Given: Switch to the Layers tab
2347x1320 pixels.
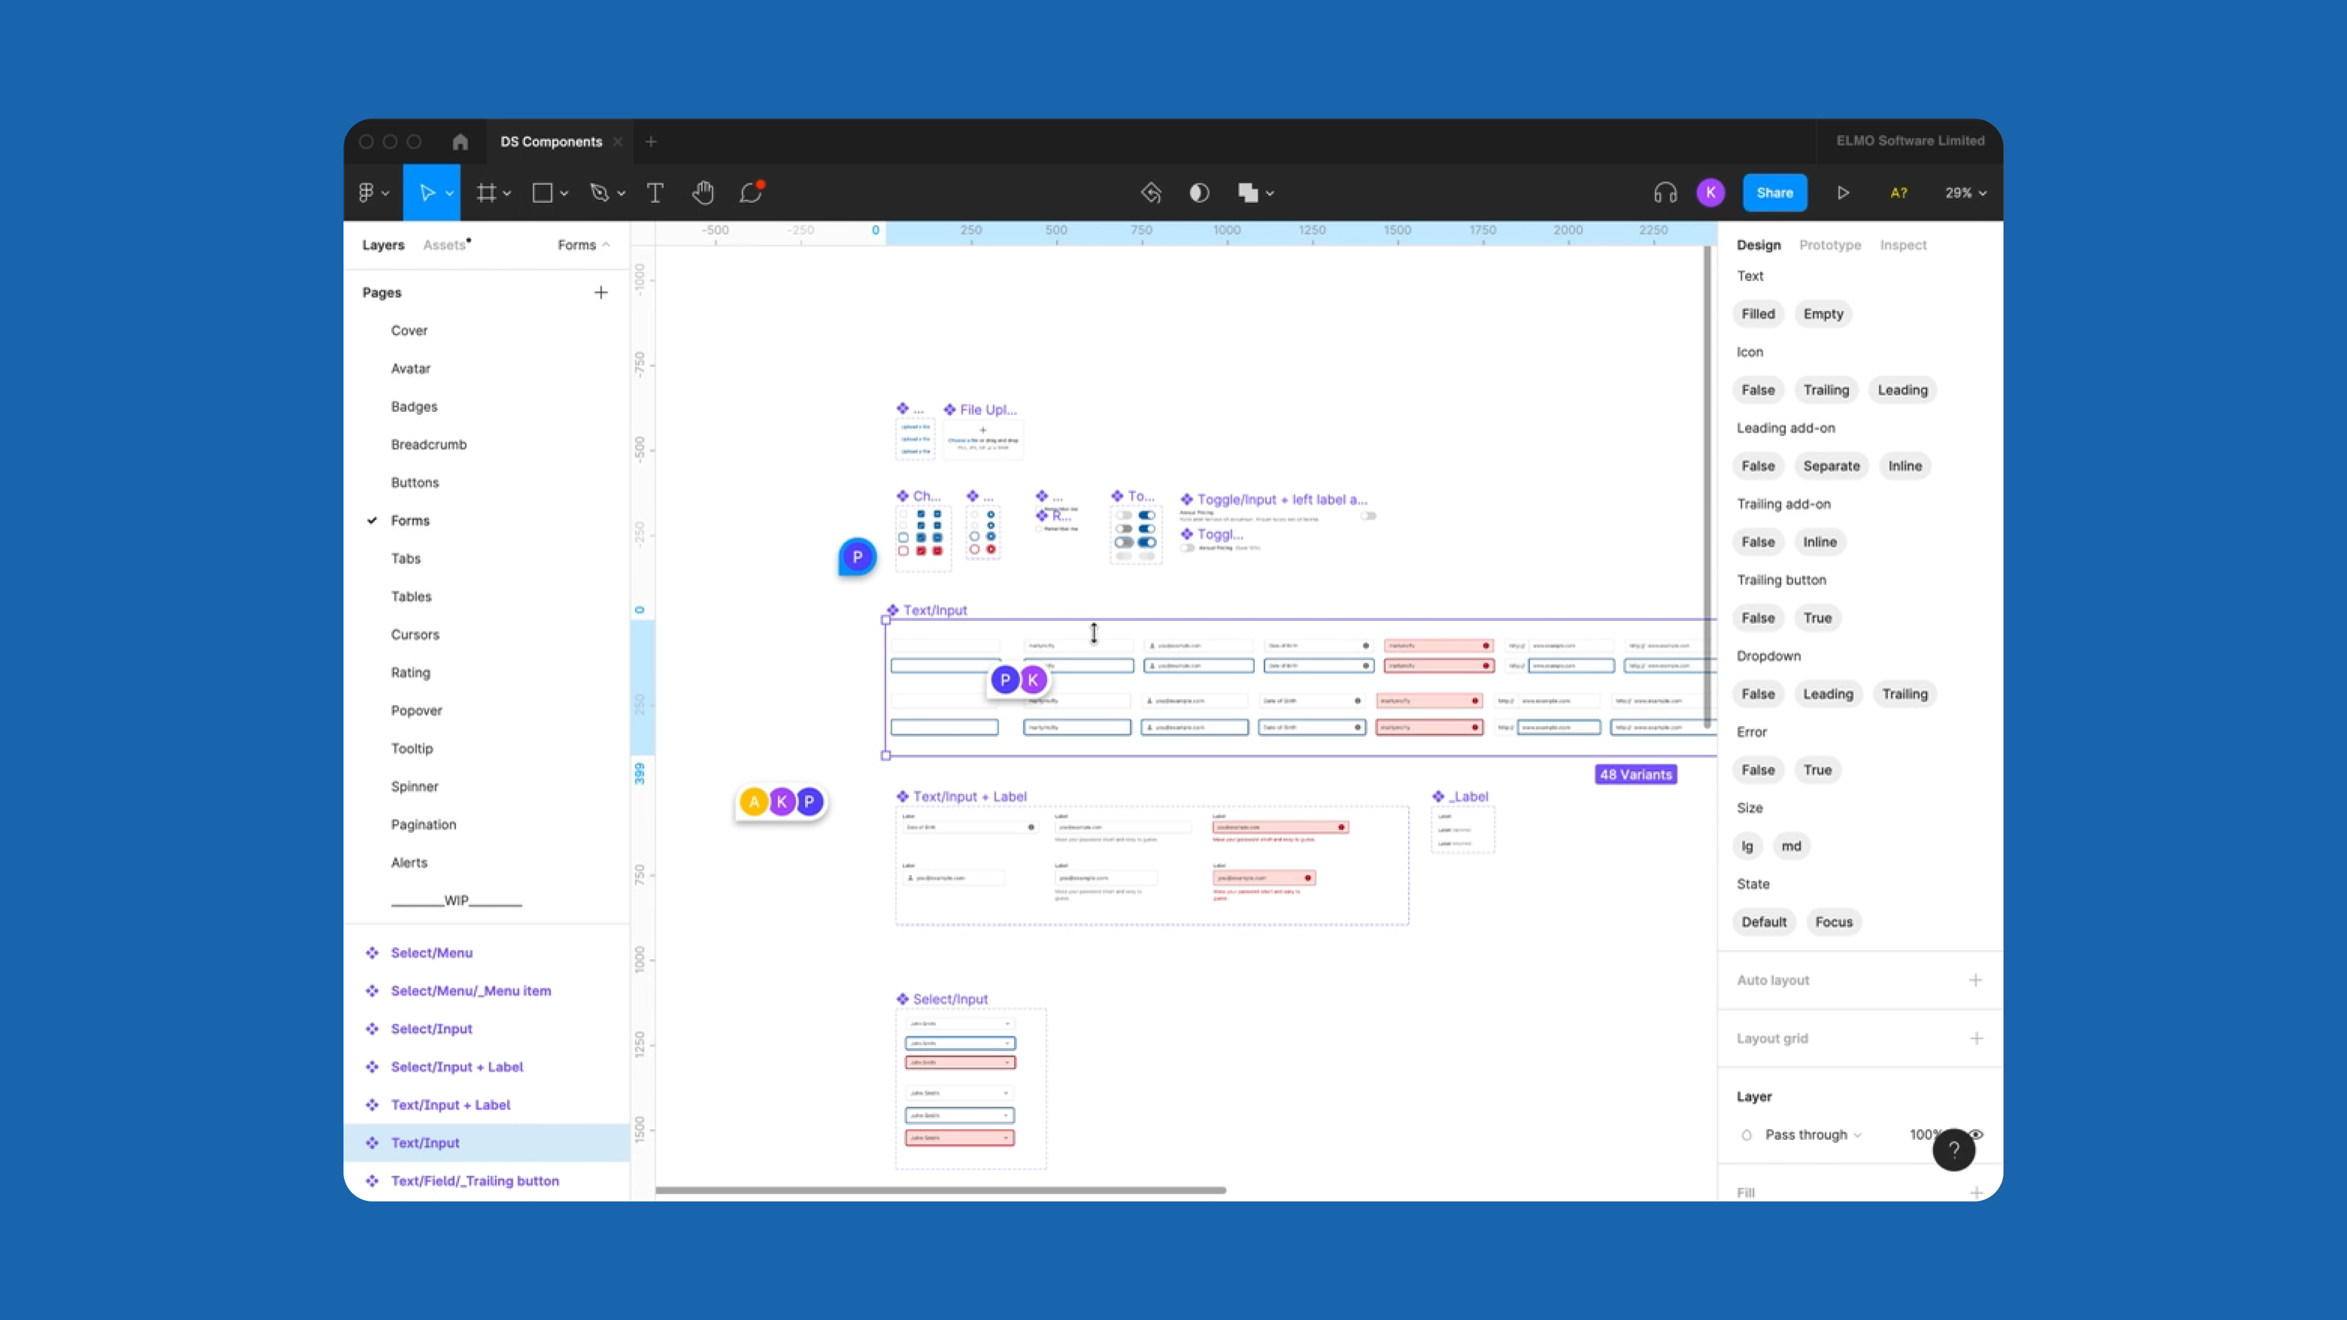Looking at the screenshot, I should click(383, 245).
